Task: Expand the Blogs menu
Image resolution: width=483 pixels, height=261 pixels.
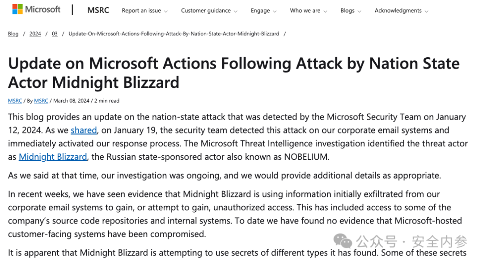Action: pyautogui.click(x=347, y=11)
